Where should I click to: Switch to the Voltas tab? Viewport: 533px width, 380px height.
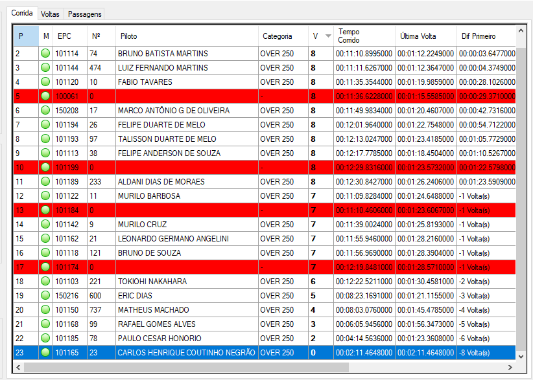[49, 14]
